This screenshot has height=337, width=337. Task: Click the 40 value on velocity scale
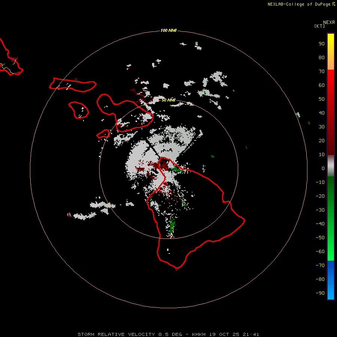point(322,113)
